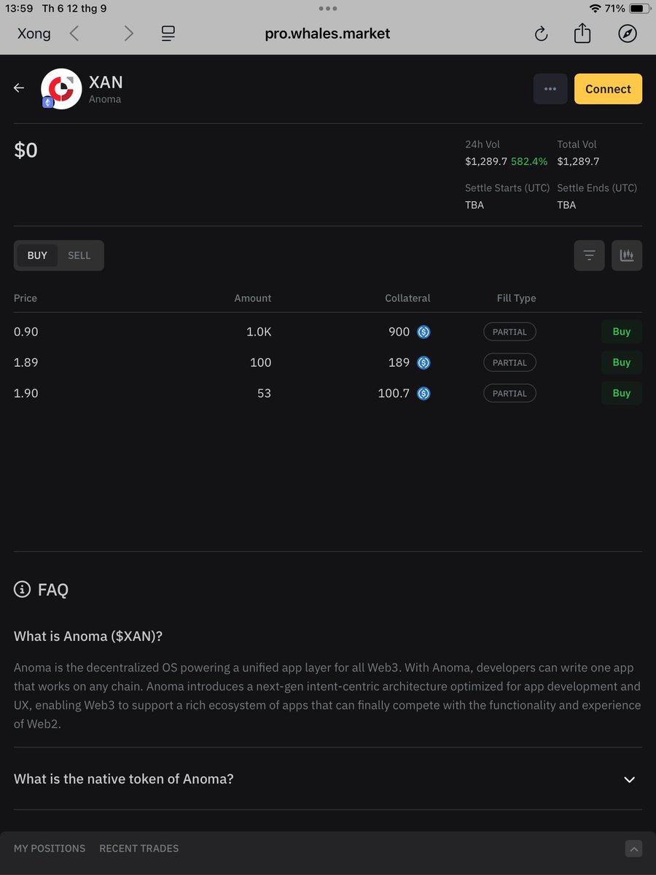The image size is (656, 875).
Task: Open the RECENT TRADES tab
Action: [x=138, y=848]
